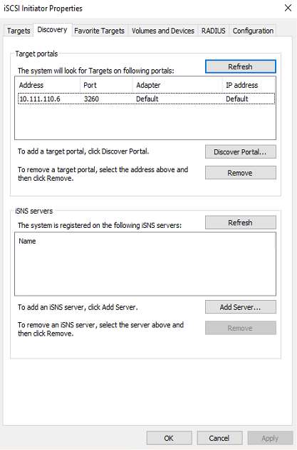Image resolution: width=297 pixels, height=450 pixels.
Task: Select the Discovery tab
Action: (52, 29)
